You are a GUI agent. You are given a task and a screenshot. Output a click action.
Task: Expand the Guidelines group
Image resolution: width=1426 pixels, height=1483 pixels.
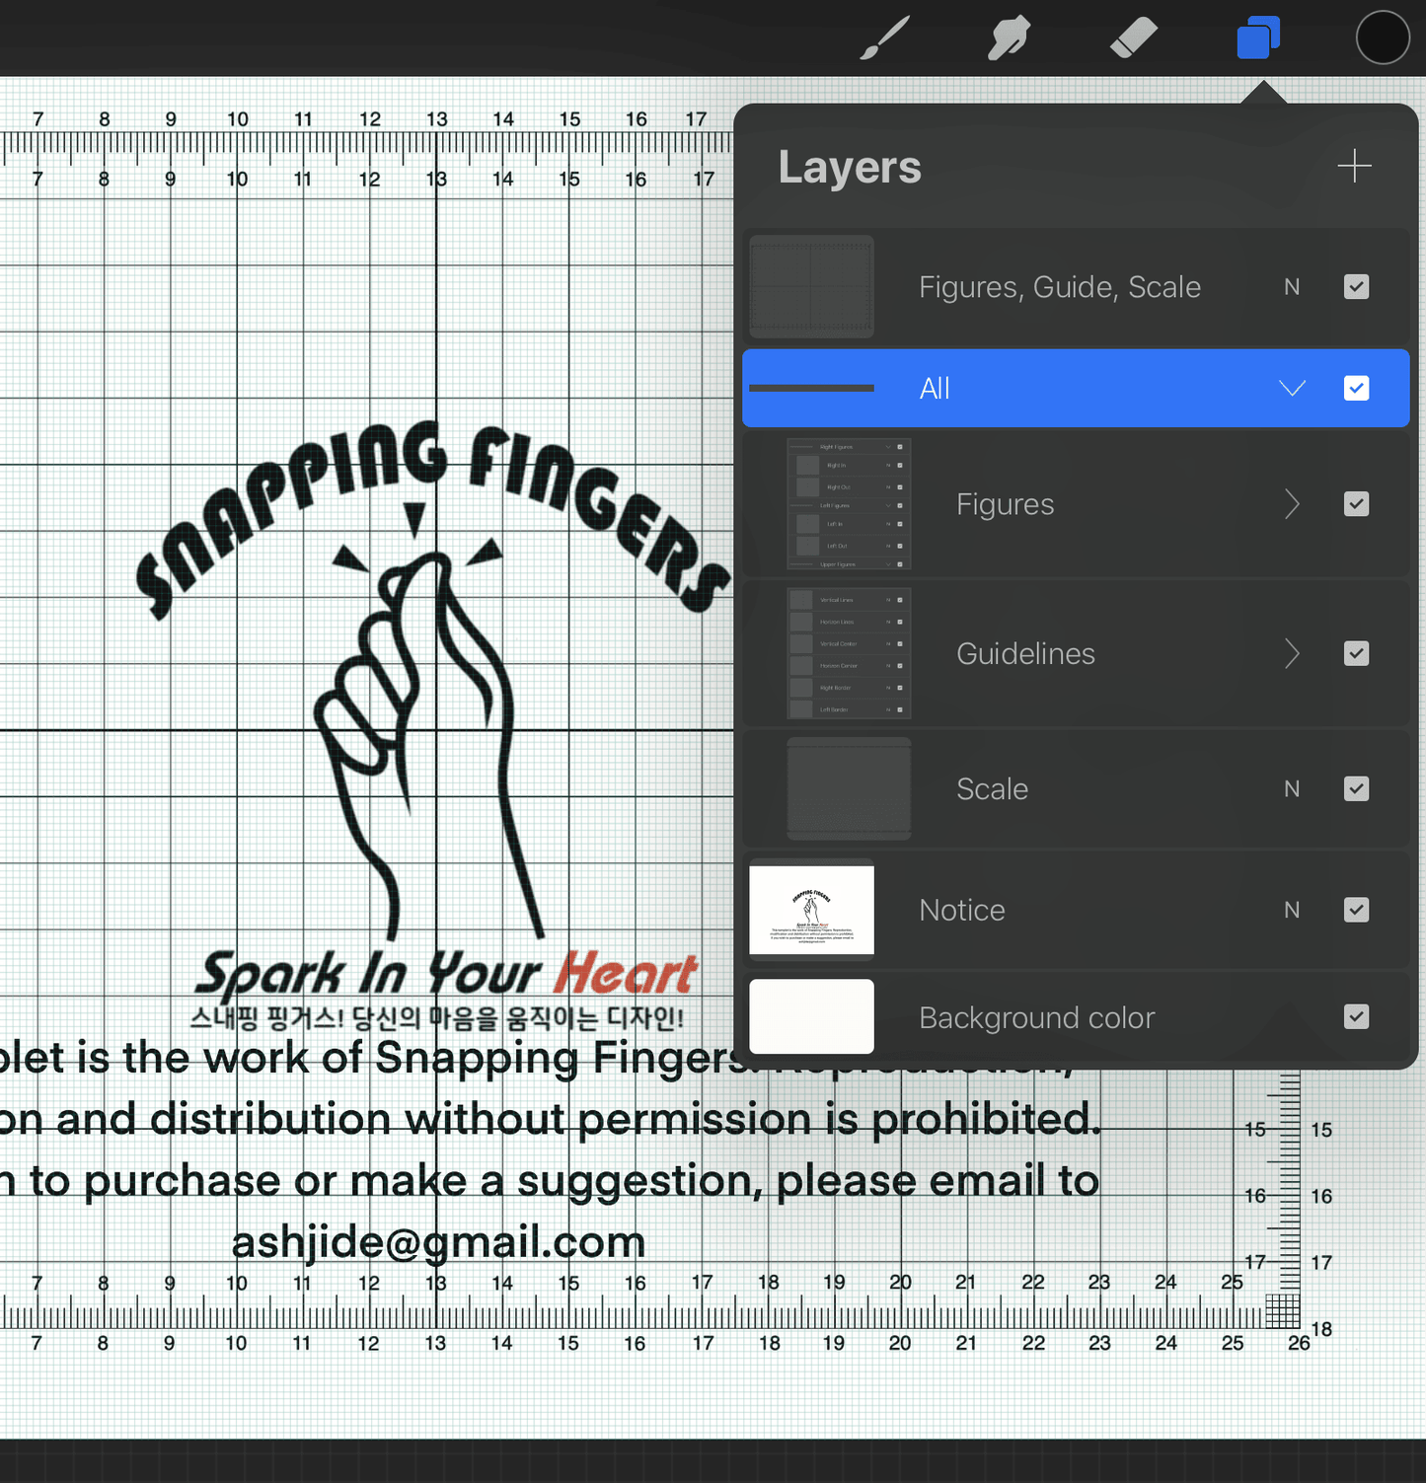point(1292,653)
